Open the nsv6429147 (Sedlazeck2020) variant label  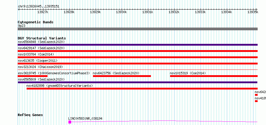point(41,48)
